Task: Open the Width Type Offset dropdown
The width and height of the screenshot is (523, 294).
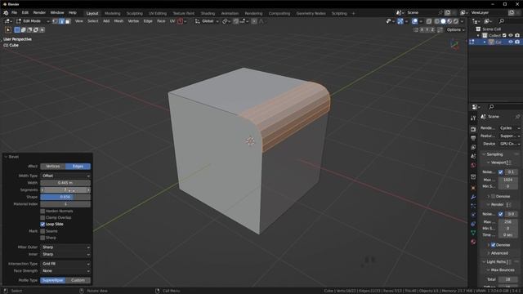Action: 65,176
